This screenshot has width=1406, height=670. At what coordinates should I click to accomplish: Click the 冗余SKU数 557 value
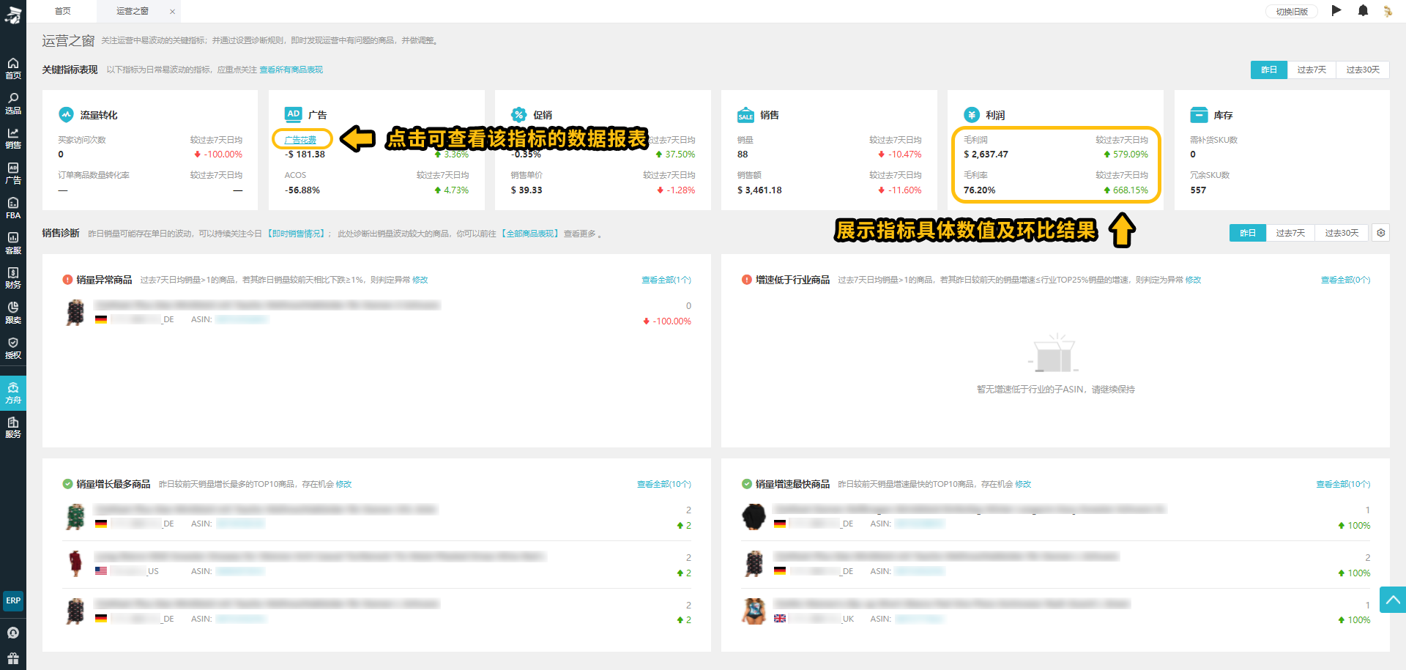[x=1198, y=190]
